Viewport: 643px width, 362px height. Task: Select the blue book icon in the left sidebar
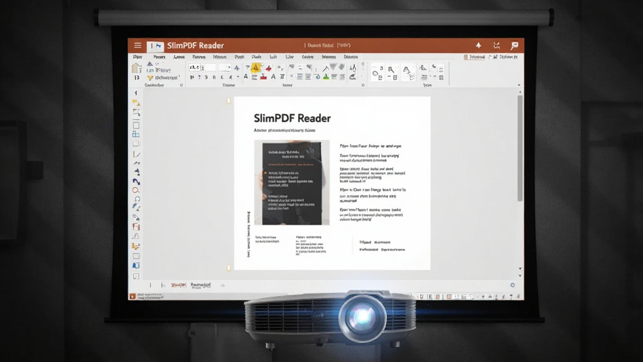click(136, 266)
